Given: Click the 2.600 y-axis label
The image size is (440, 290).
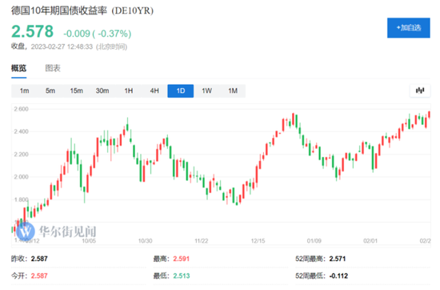Looking at the screenshot, I should click(x=22, y=109).
